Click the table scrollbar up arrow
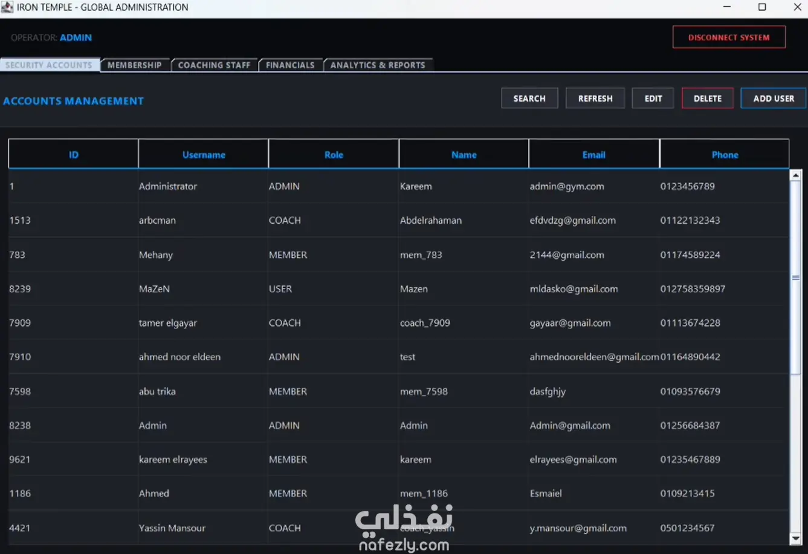 (x=796, y=175)
